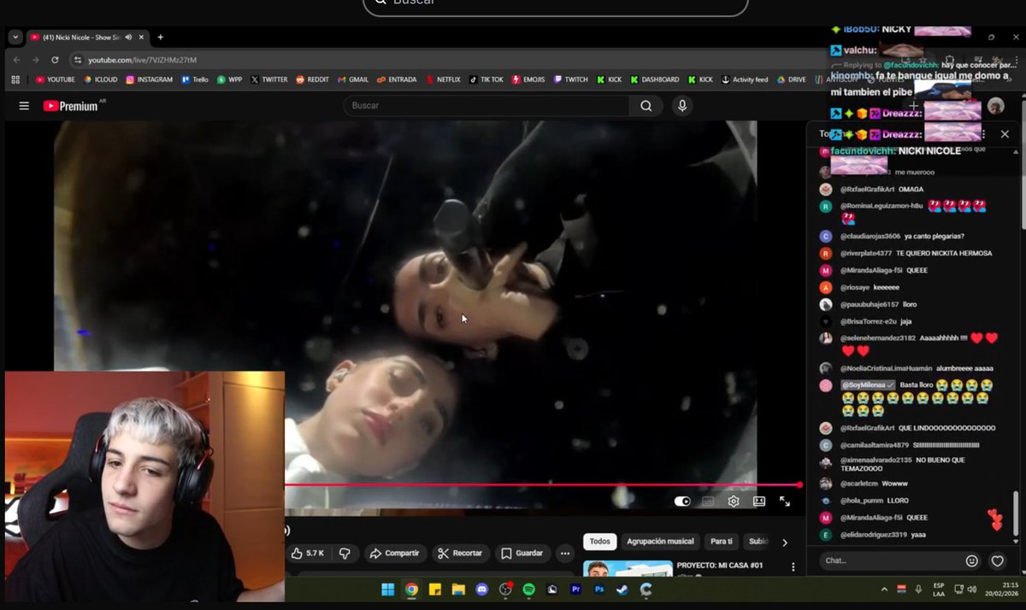Switch player to theater mode
1026x610 pixels.
(758, 501)
